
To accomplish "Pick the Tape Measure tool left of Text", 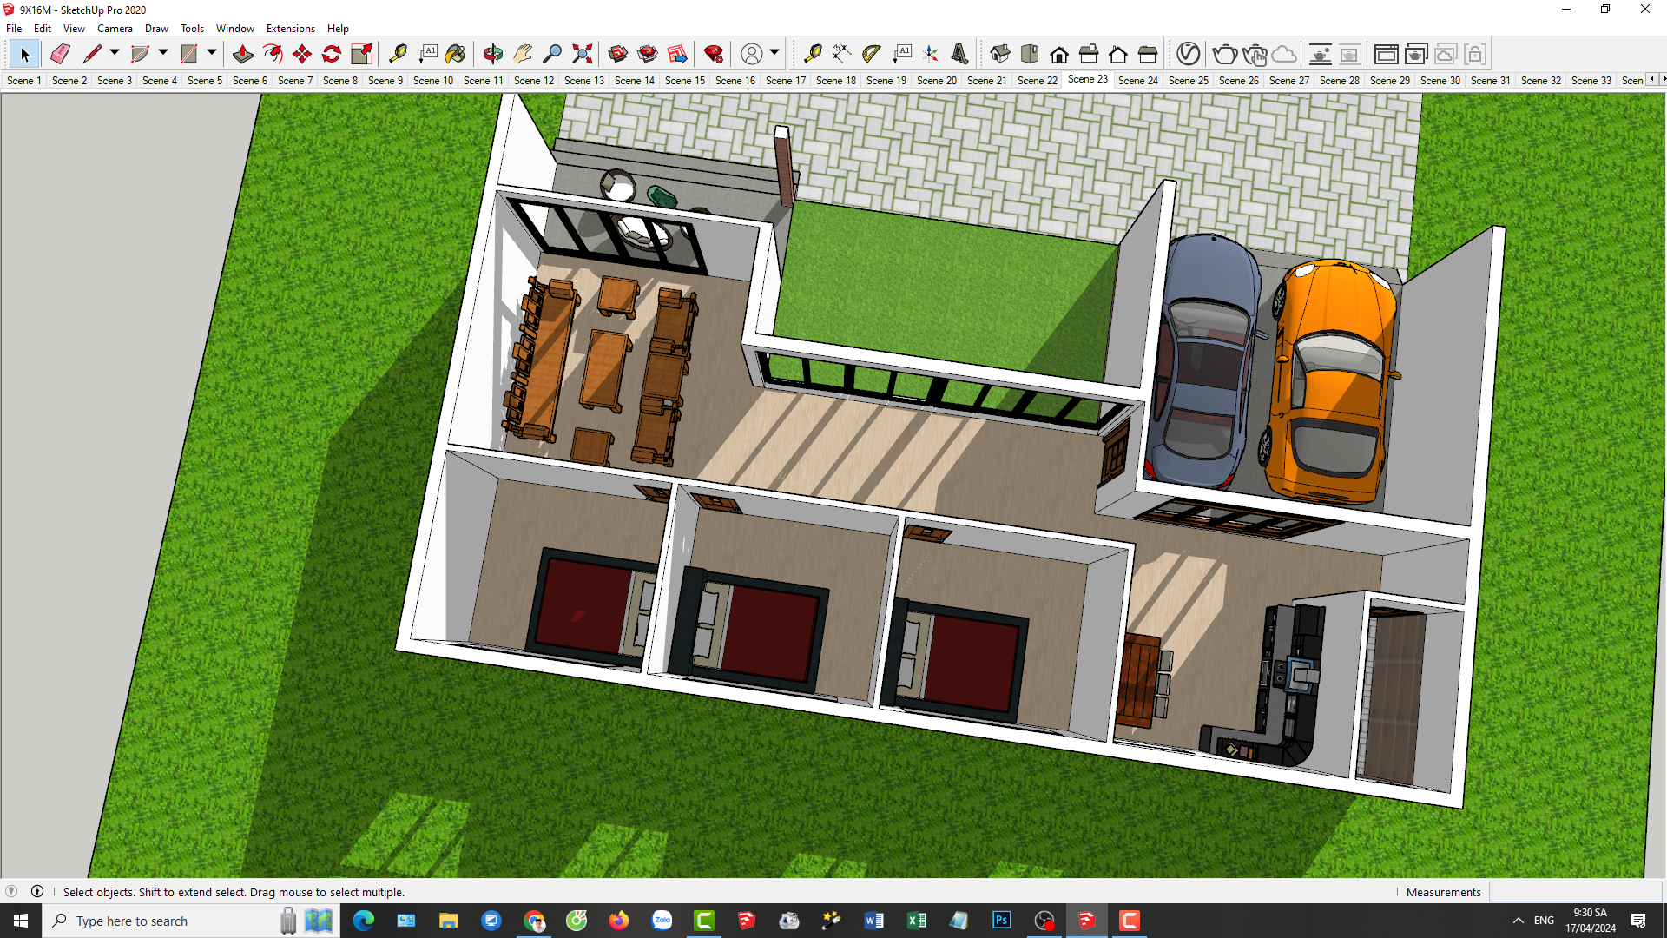I will (398, 54).
